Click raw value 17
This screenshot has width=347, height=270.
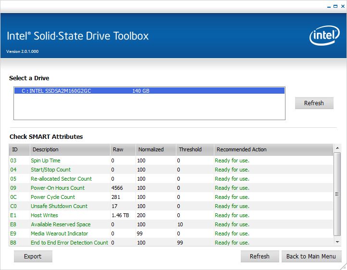point(114,206)
